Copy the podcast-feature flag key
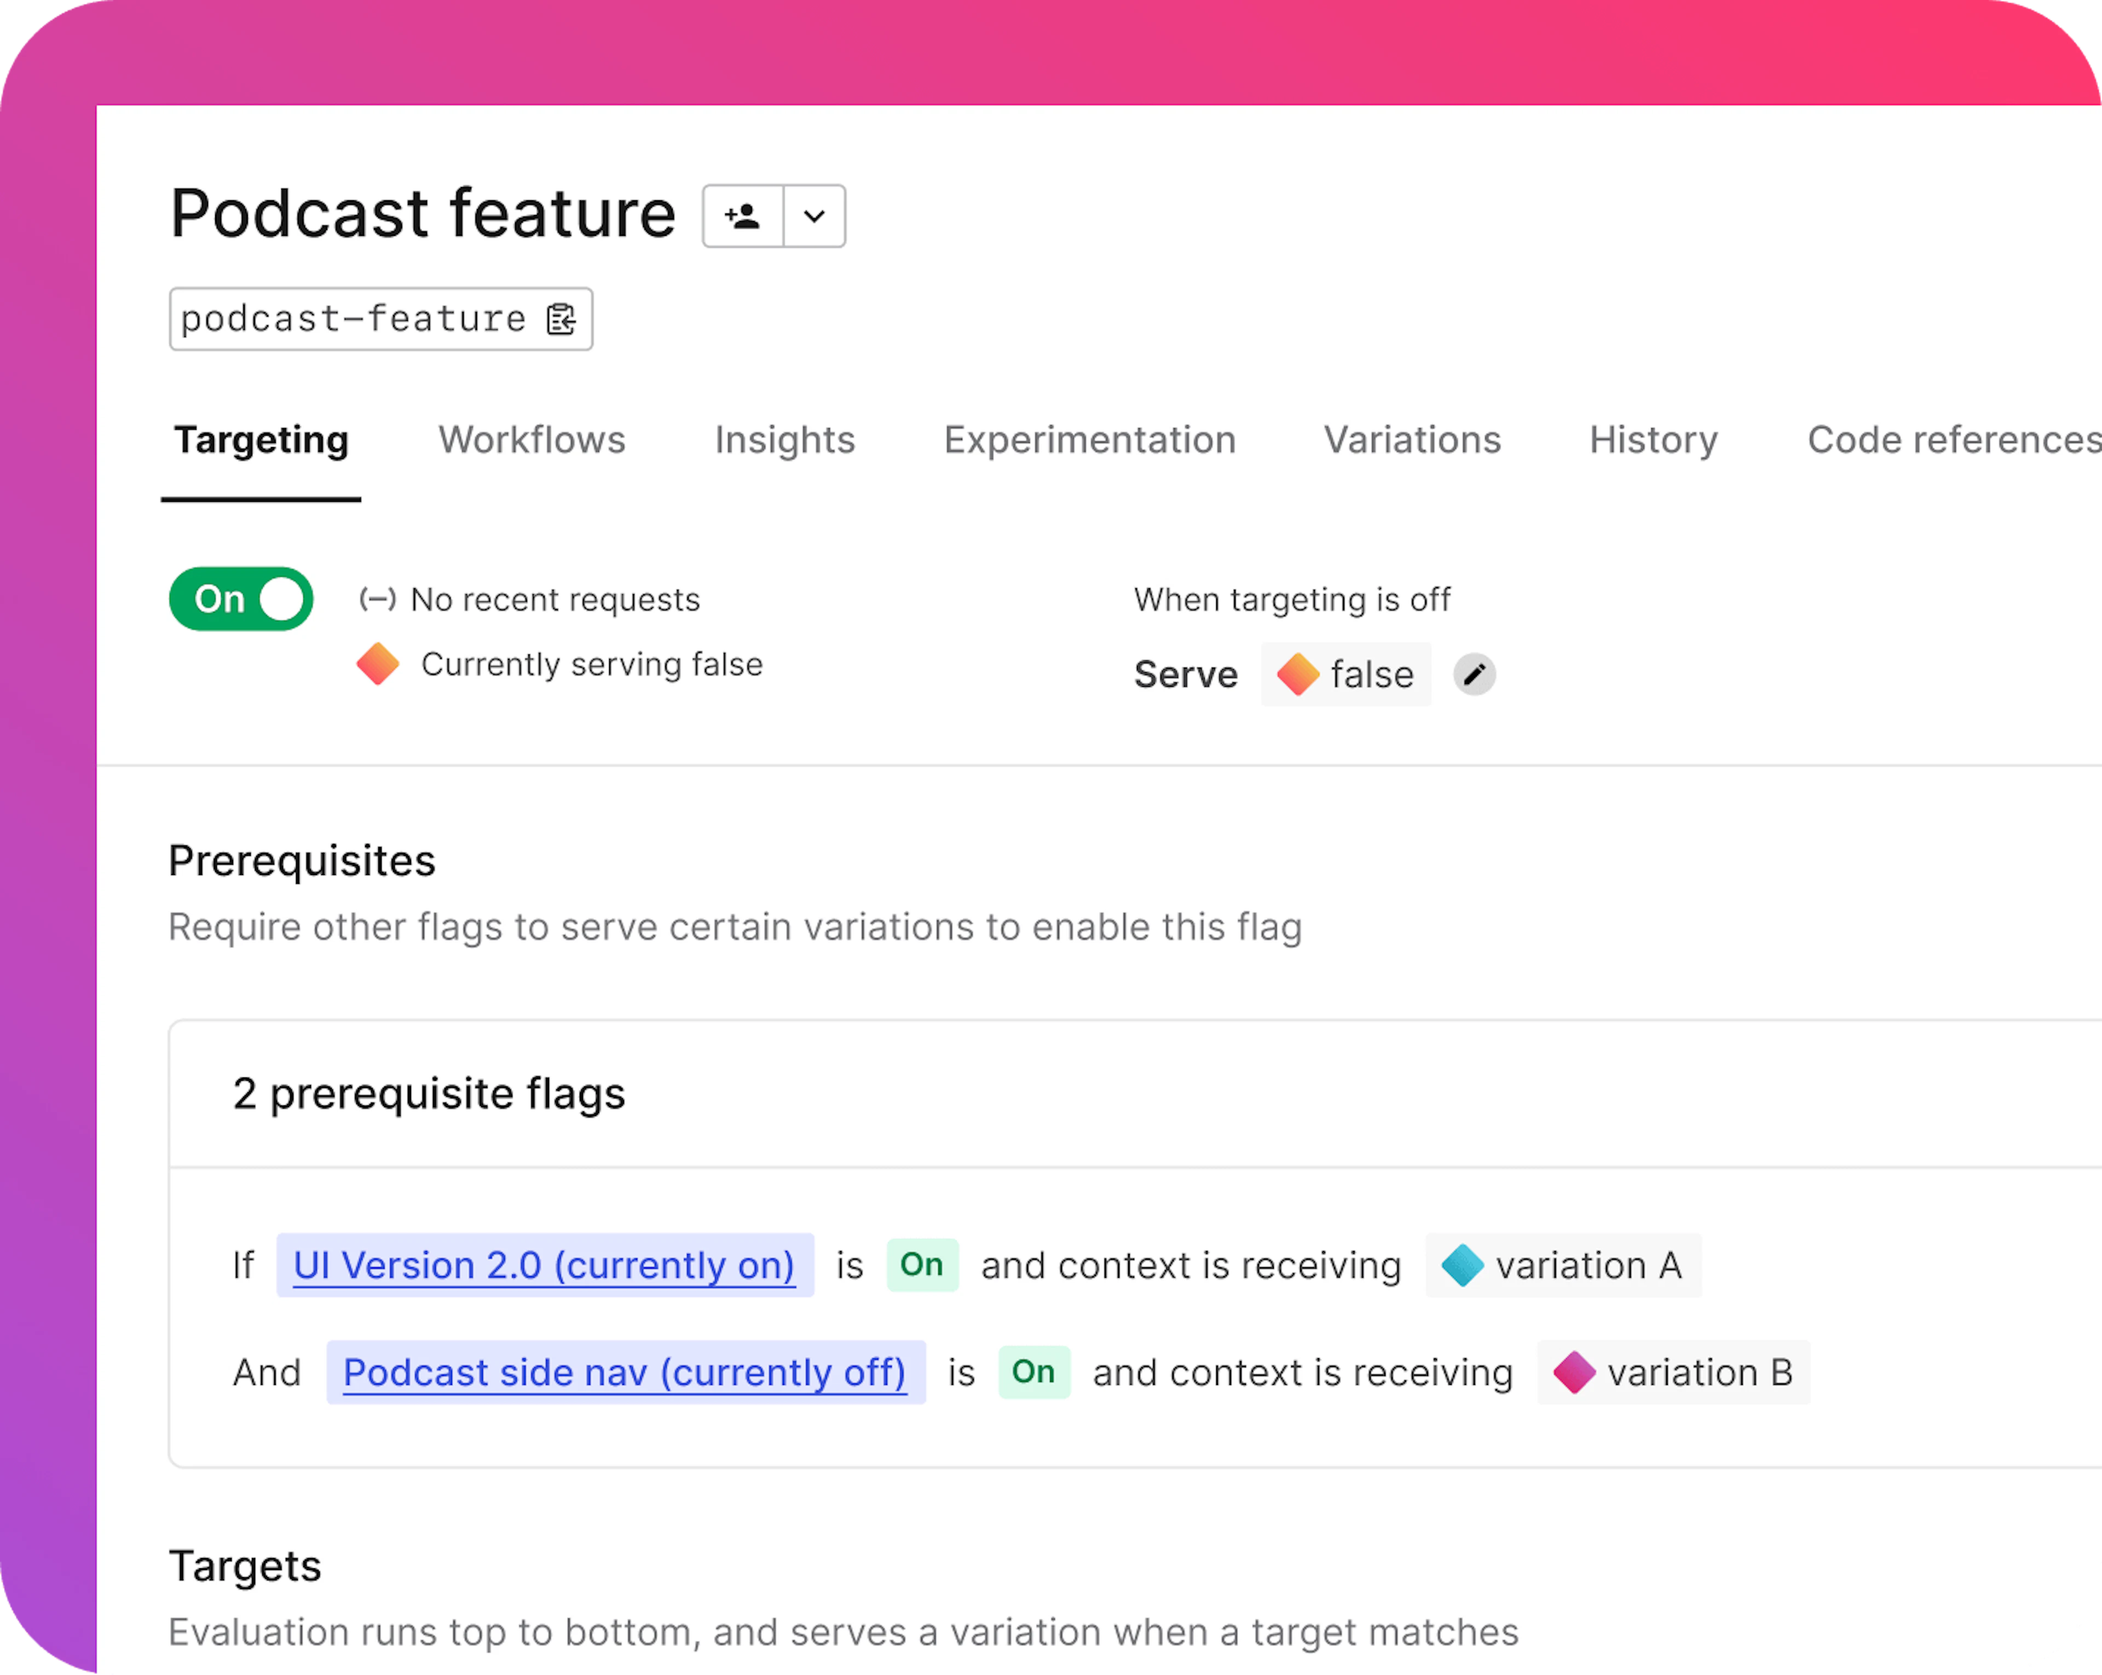2102x1675 pixels. point(563,318)
